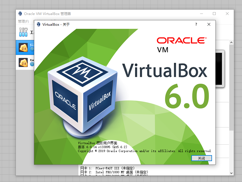Click the VM preview thumbnail in manager
242x182 pixels.
click(x=220, y=69)
